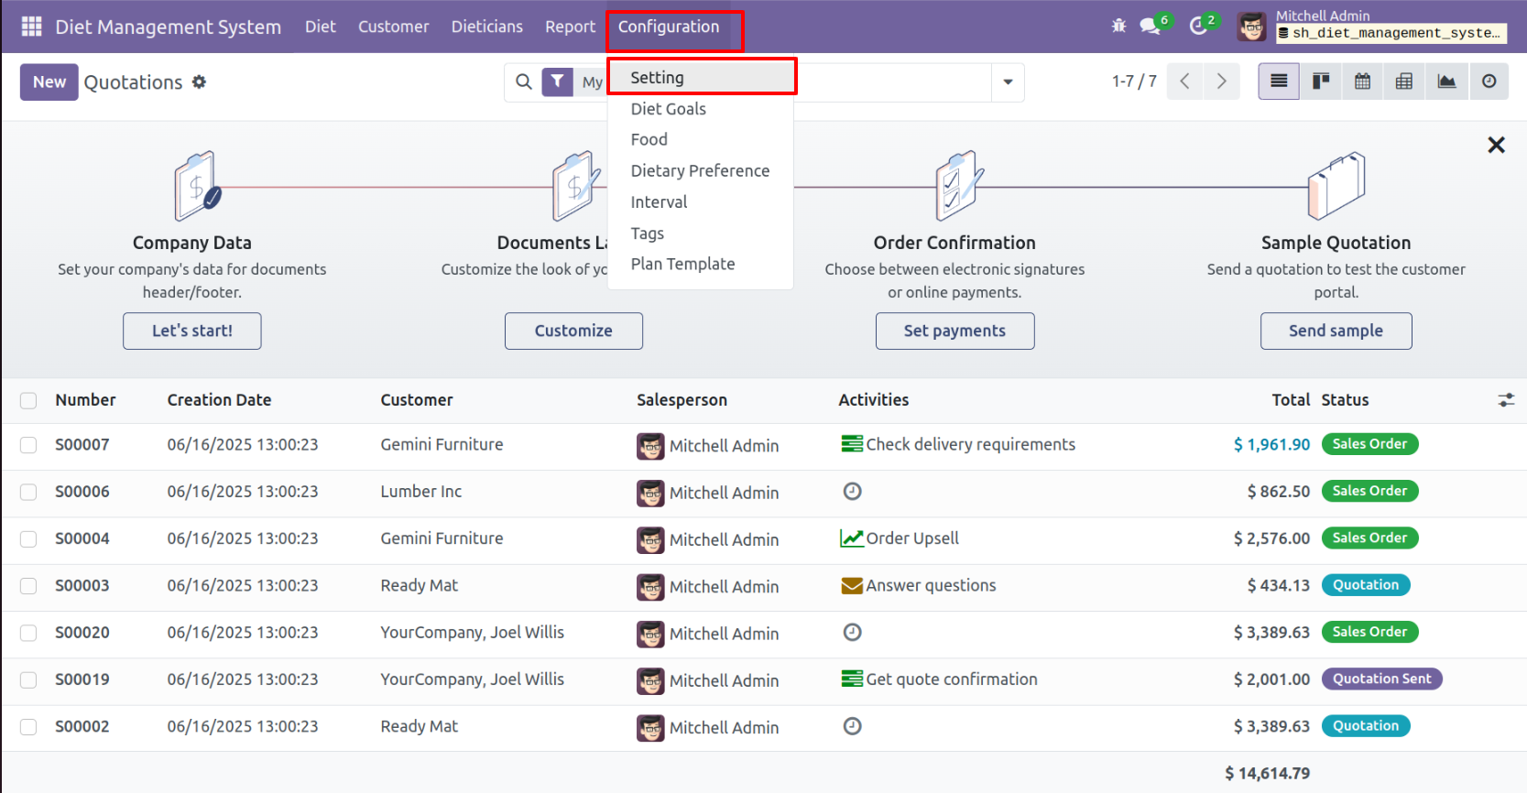Open the Quotations gear actions menu

[x=199, y=82]
